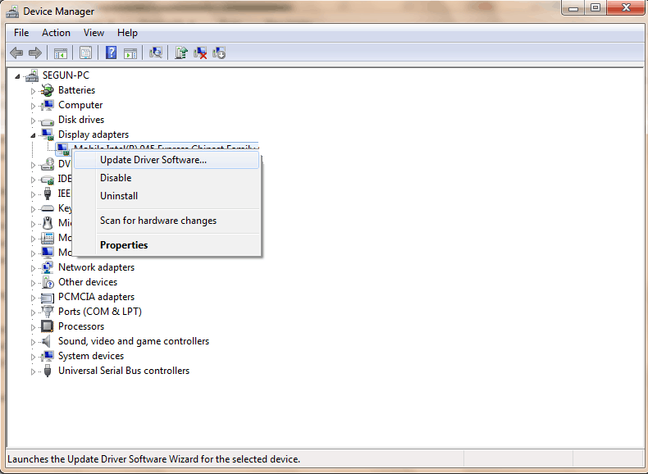Collapse the SEGUN-PC root node

coord(17,76)
